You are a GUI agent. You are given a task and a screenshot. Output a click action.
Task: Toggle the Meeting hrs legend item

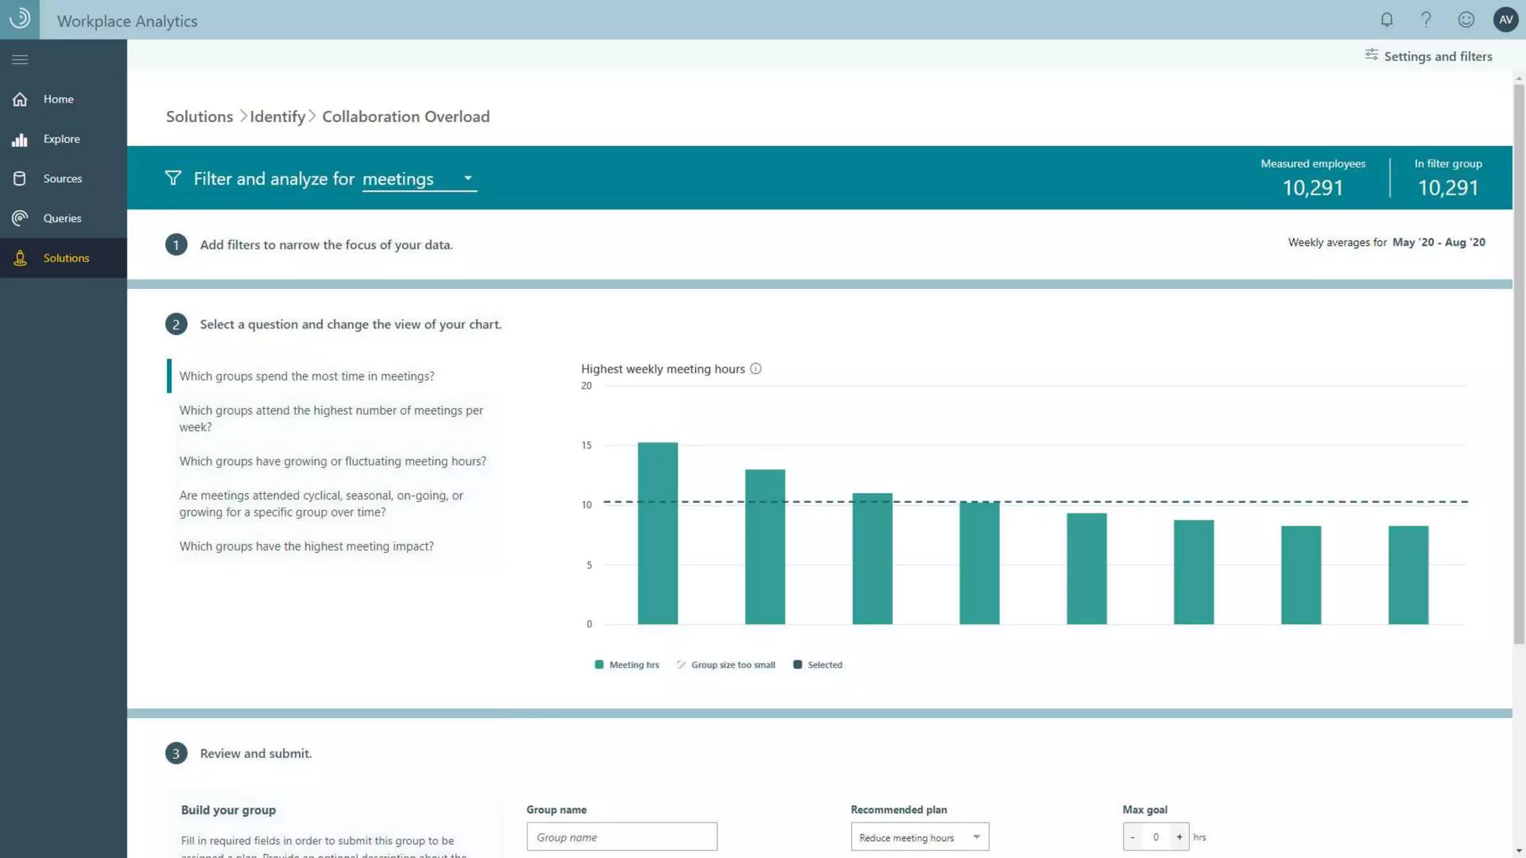point(627,664)
